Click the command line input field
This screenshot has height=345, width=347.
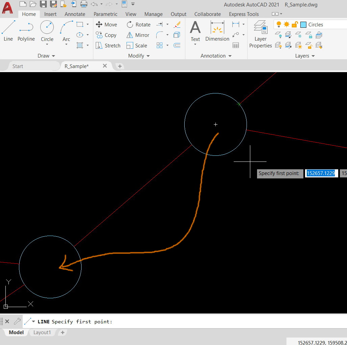[x=203, y=321]
